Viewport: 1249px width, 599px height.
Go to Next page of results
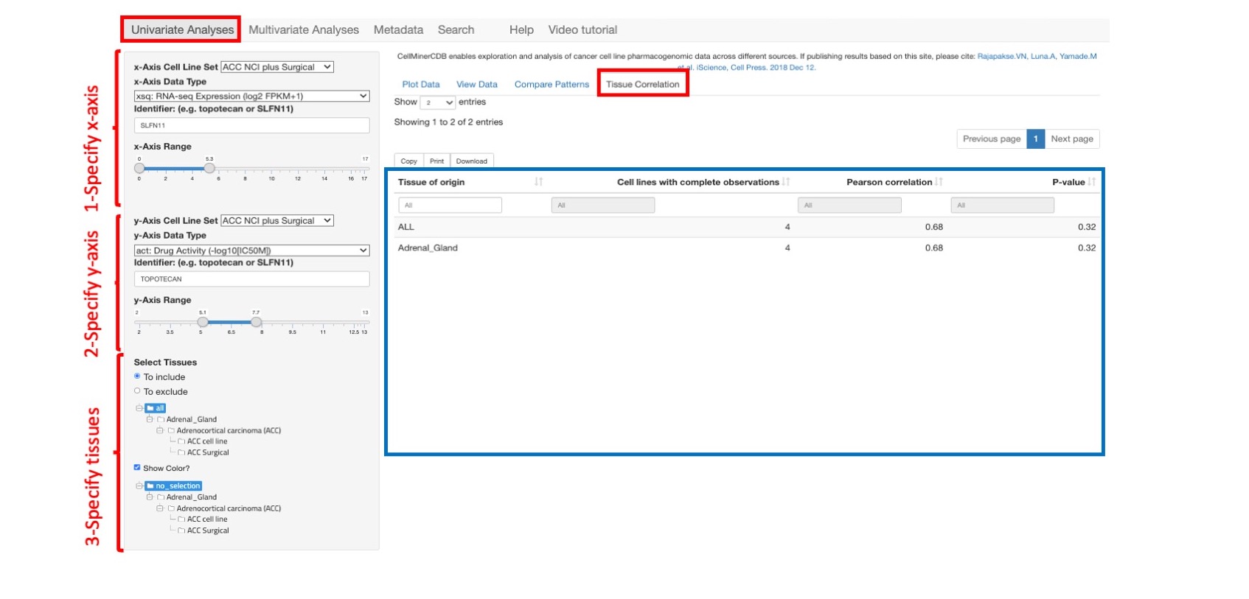click(x=1071, y=139)
